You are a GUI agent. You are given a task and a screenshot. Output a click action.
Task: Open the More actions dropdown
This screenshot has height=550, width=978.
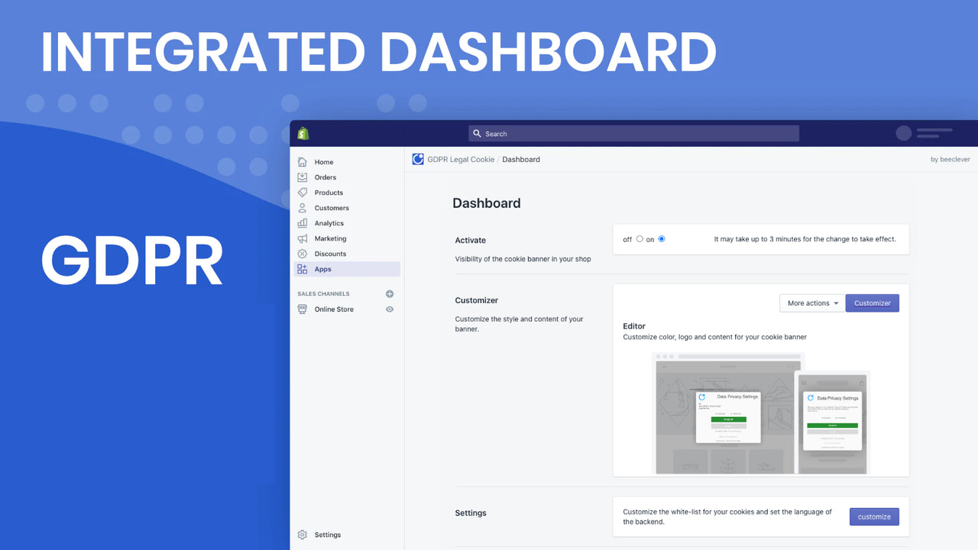[x=811, y=302]
